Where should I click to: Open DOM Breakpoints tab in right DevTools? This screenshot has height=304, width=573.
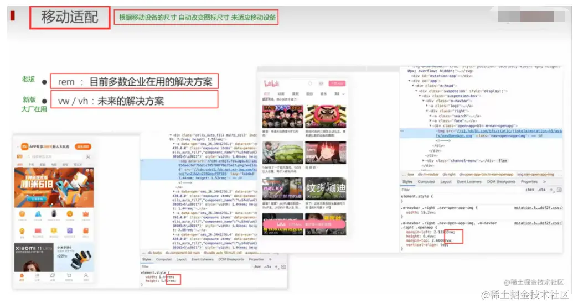(501, 182)
